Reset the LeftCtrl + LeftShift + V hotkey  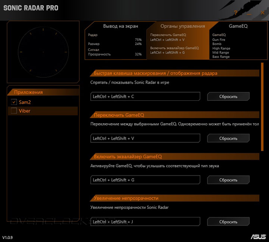228,138
